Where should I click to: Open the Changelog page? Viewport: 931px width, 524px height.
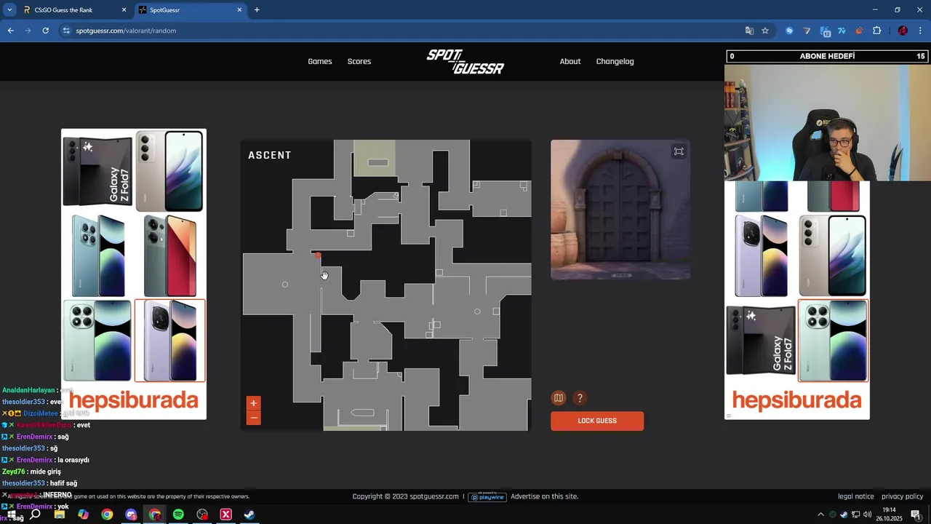(615, 61)
